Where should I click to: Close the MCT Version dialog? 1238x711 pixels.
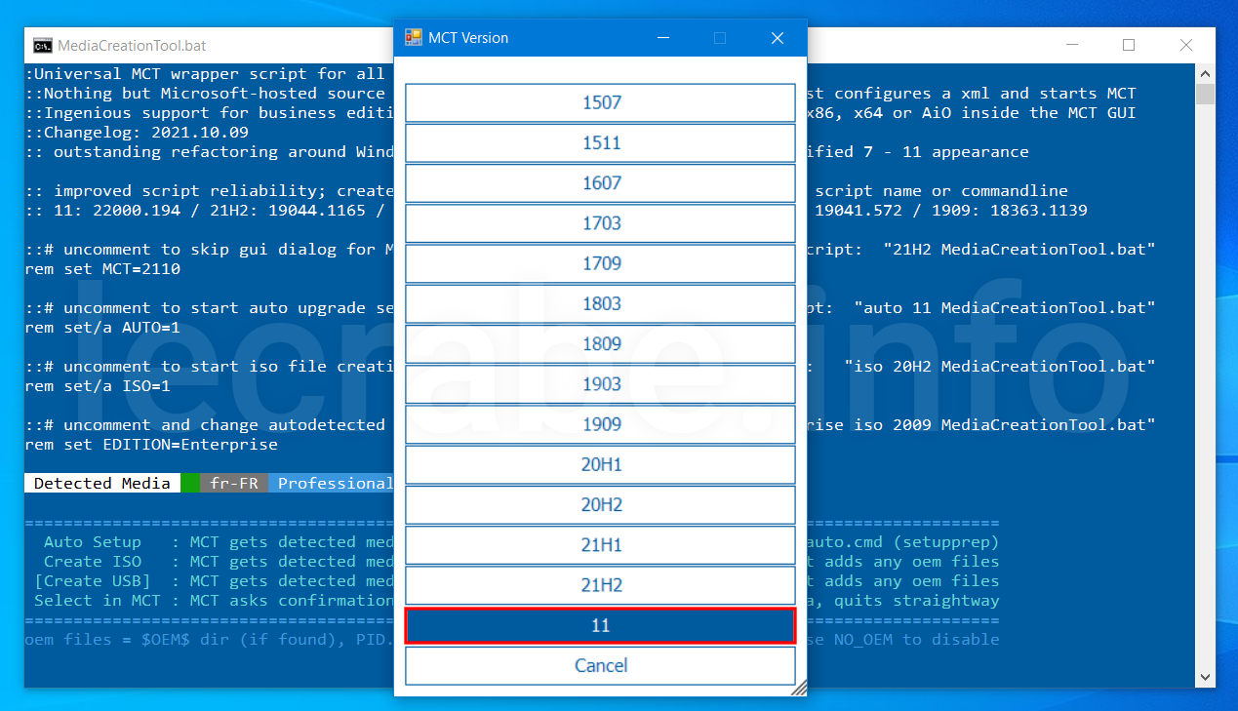tap(778, 38)
